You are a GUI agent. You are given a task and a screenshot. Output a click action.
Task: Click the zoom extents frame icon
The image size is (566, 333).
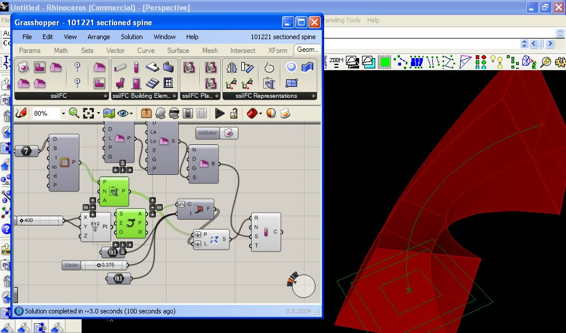[88, 113]
